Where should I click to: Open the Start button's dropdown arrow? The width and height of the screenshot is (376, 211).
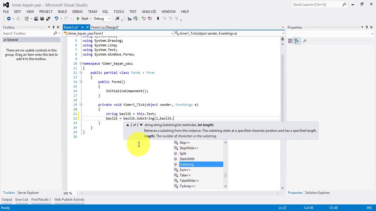[x=91, y=19]
